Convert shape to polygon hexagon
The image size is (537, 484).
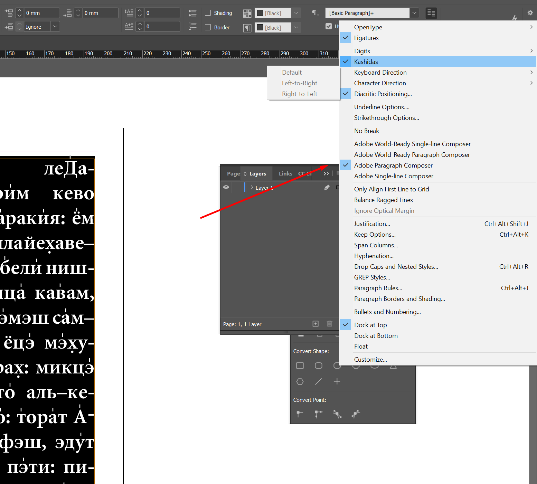(x=300, y=382)
